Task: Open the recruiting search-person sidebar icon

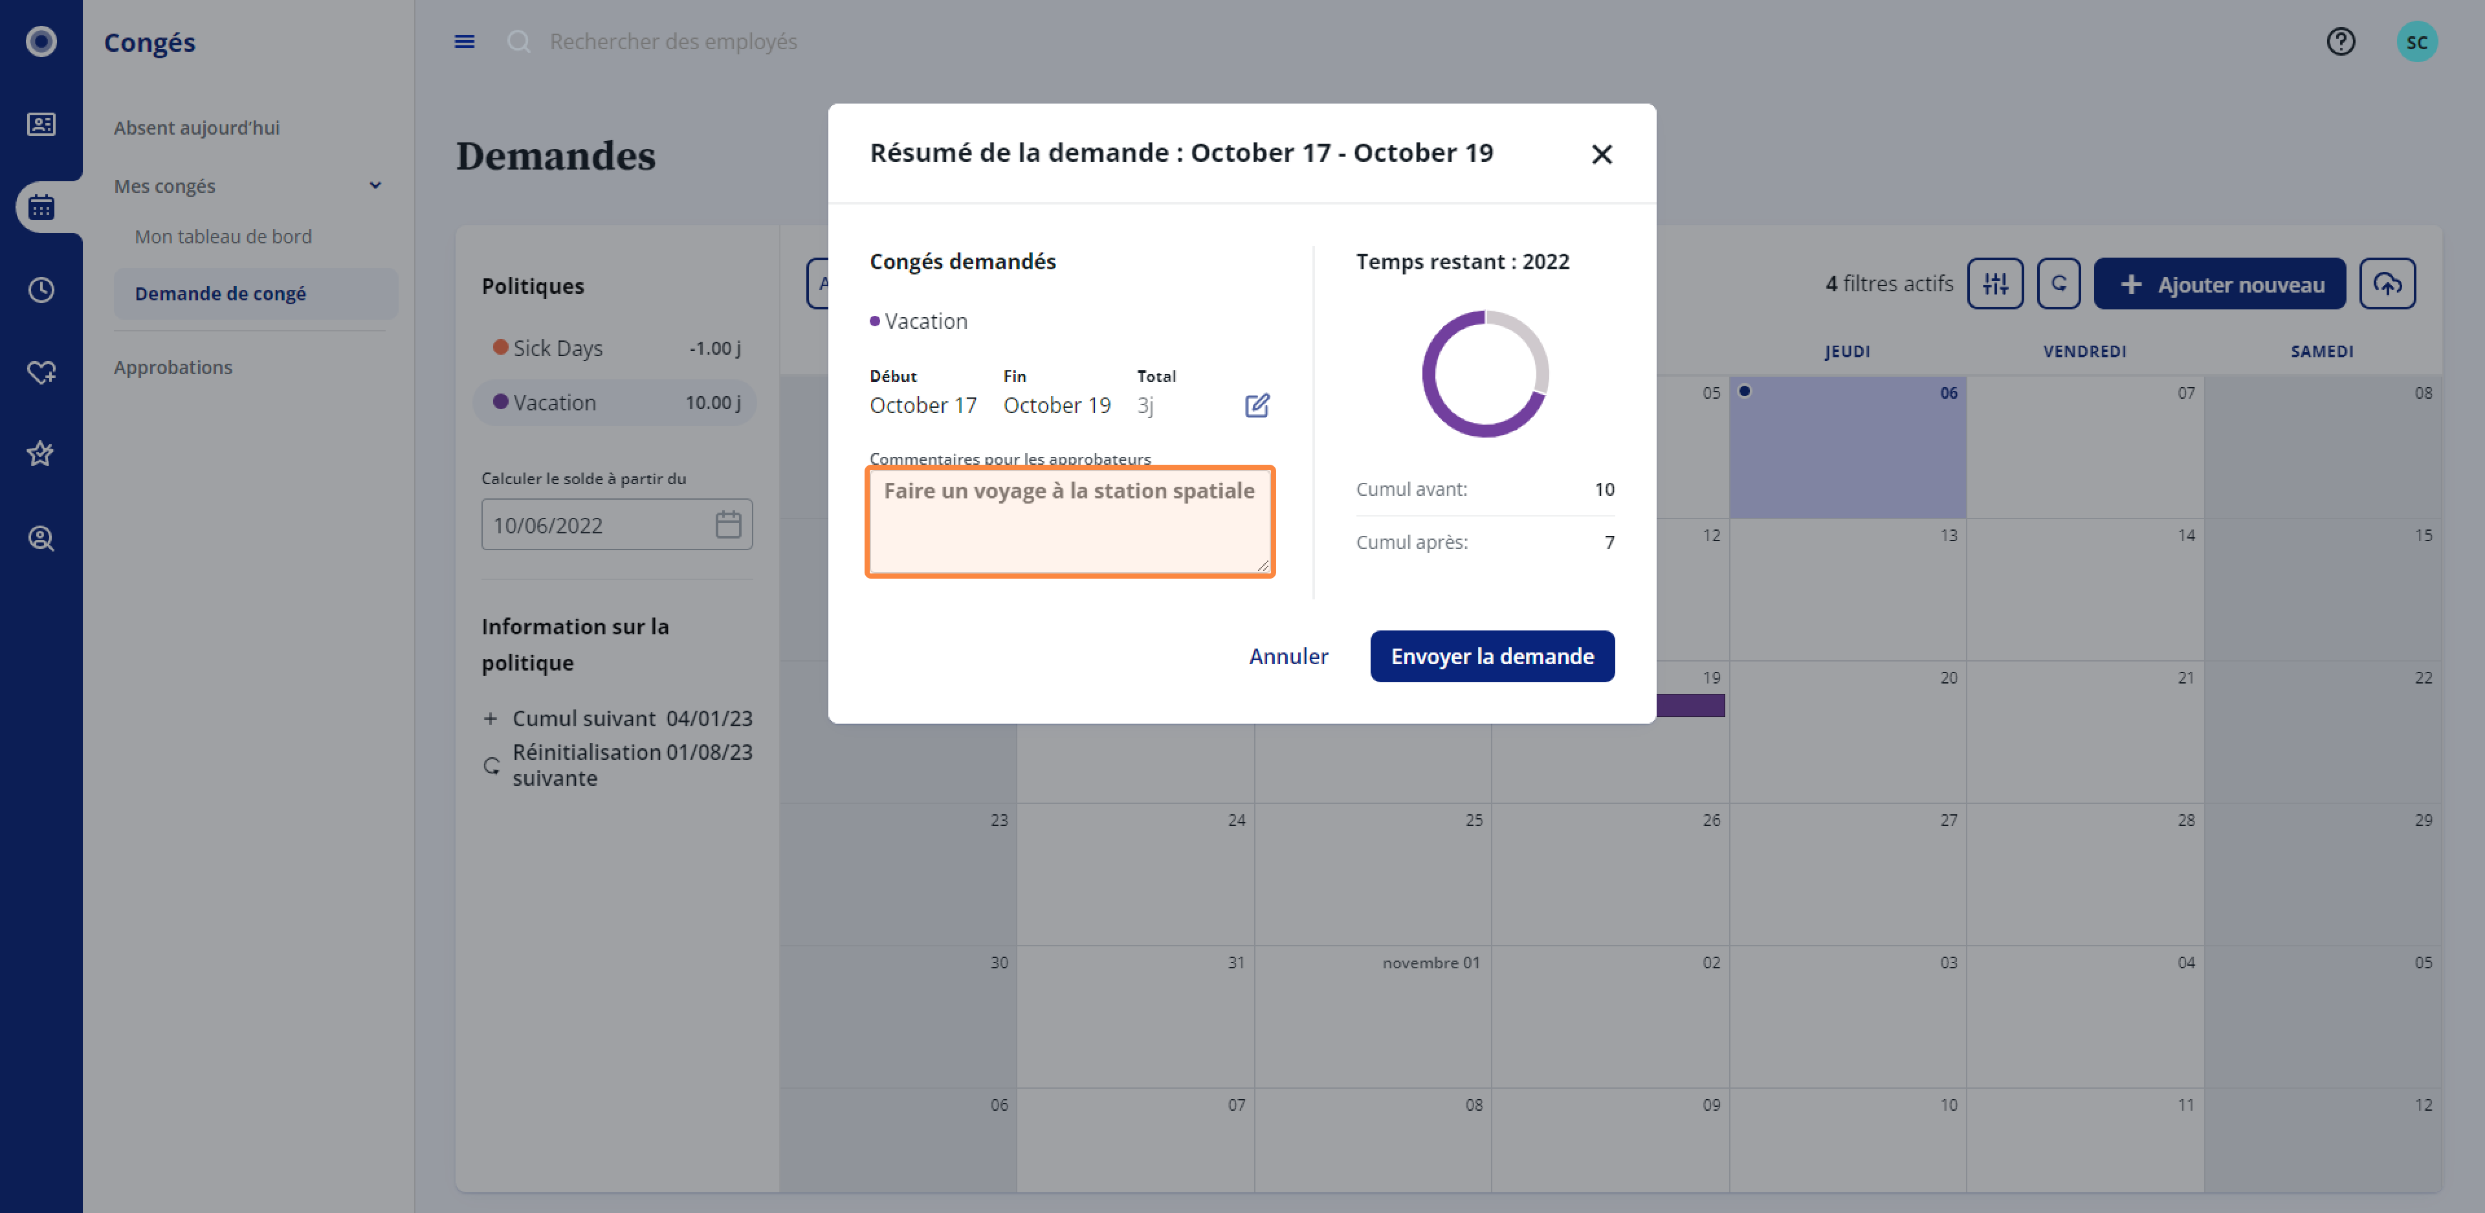Action: tap(41, 539)
